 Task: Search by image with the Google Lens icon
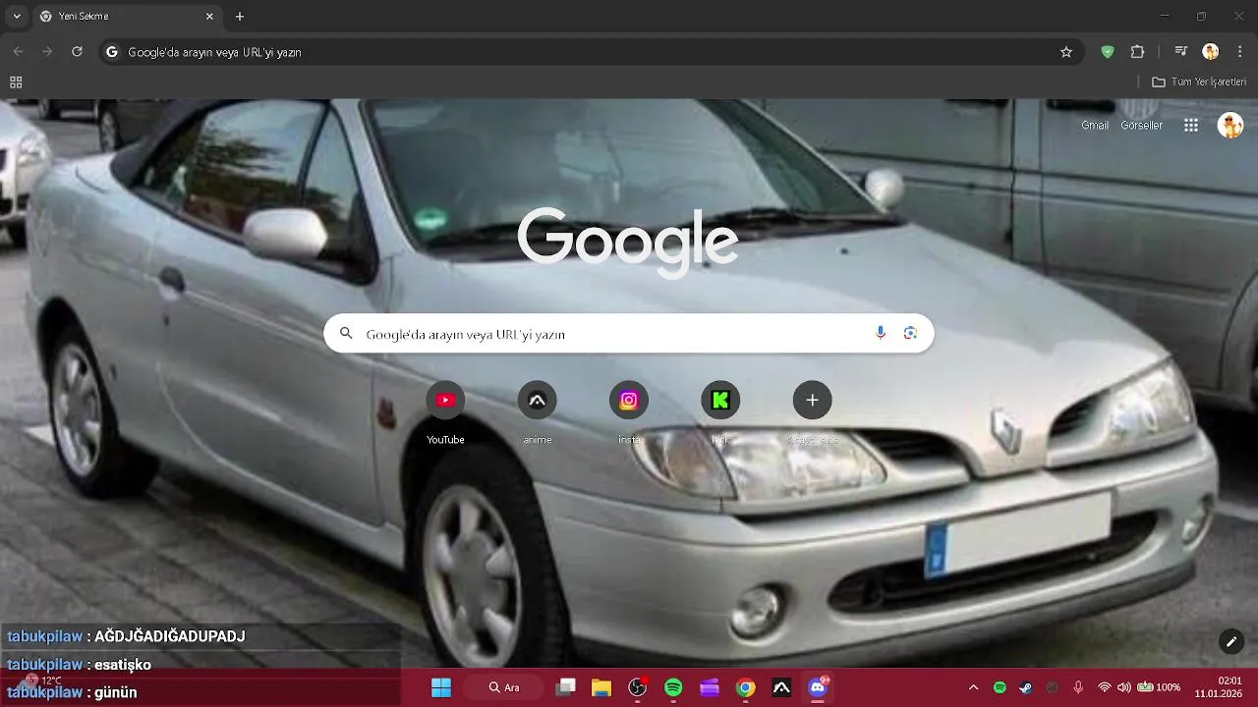910,334
